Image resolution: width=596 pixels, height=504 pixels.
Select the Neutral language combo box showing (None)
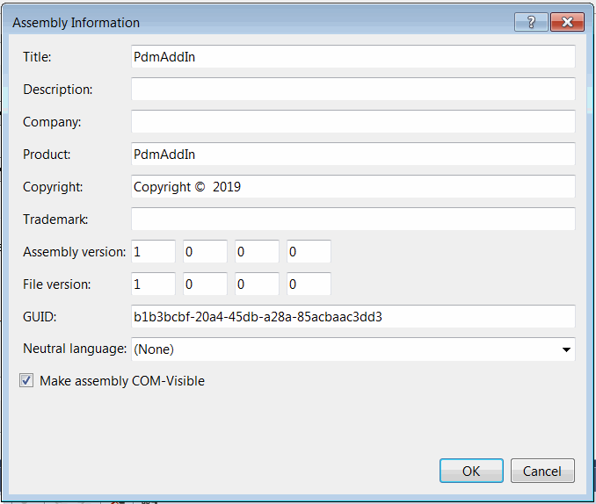tap(353, 349)
